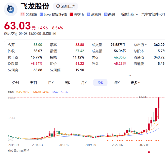This screenshot has height=153, width=165.
Task: Click the 换手率 value 16.79%
Action: click(37, 57)
